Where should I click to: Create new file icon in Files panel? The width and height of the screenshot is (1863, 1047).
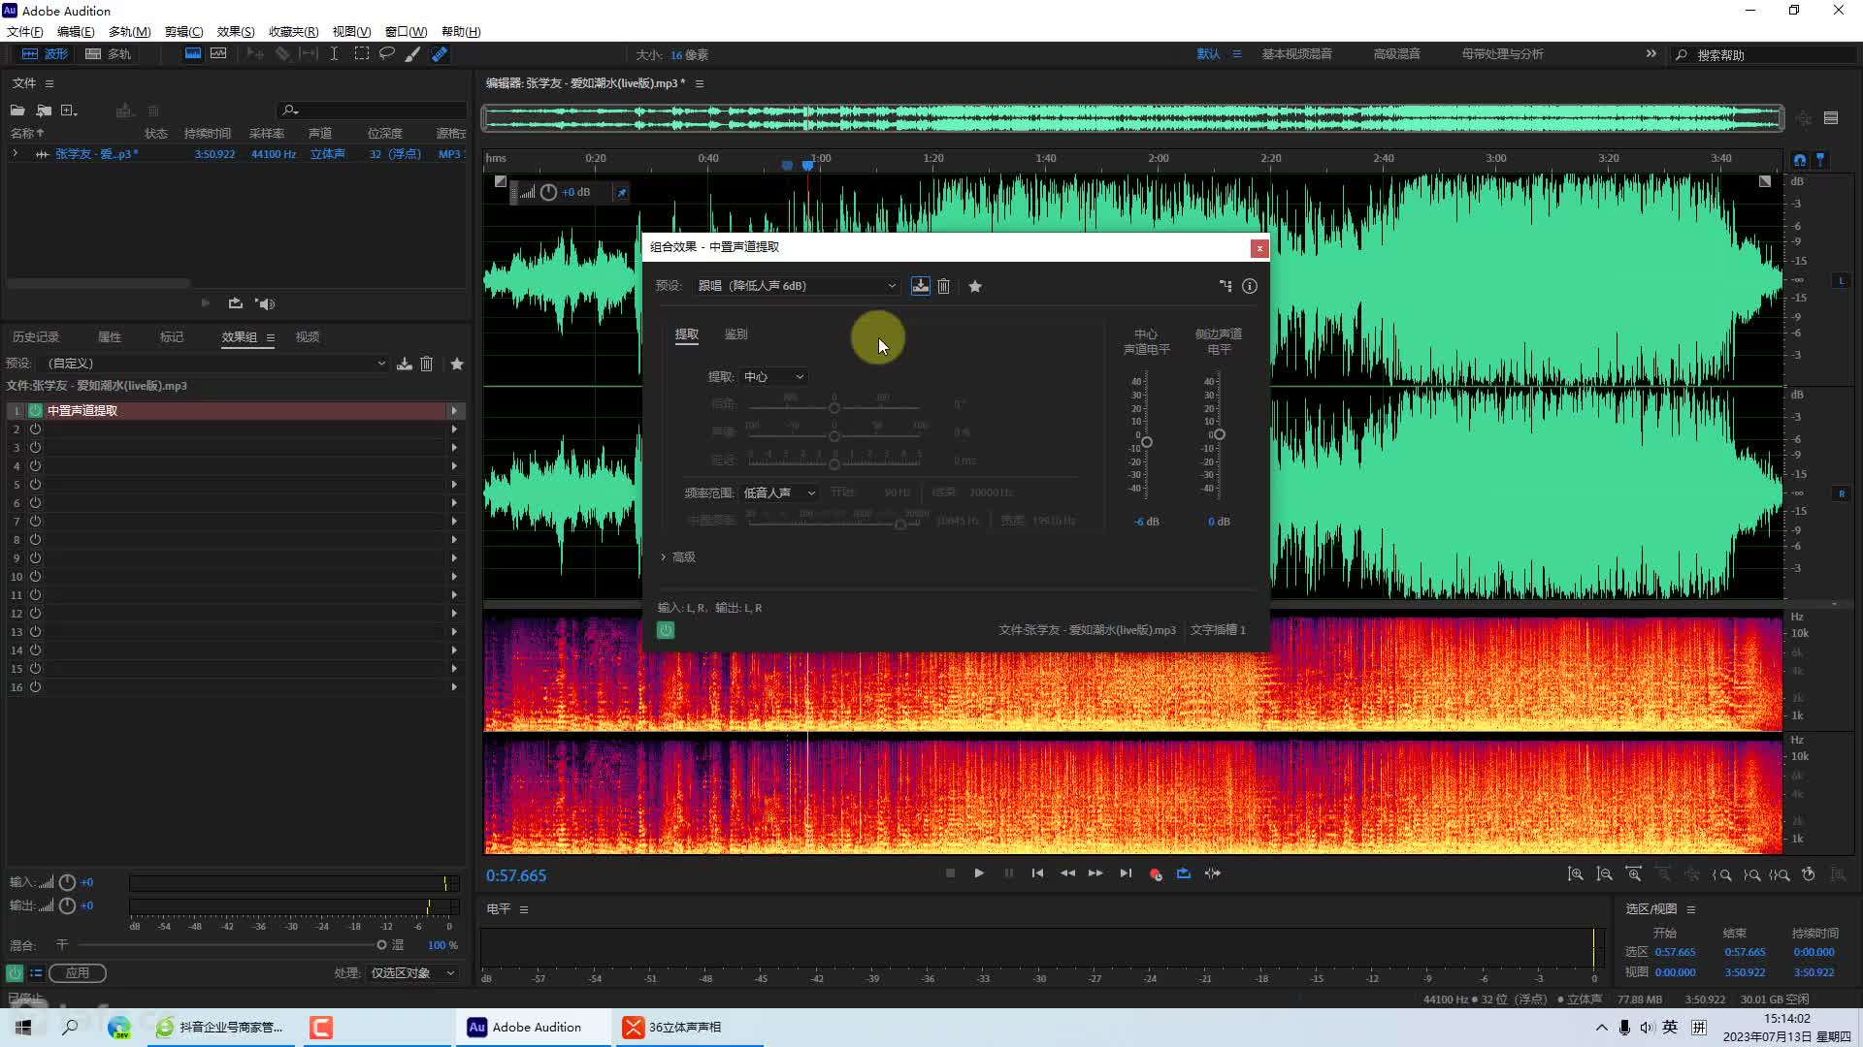[x=69, y=111]
